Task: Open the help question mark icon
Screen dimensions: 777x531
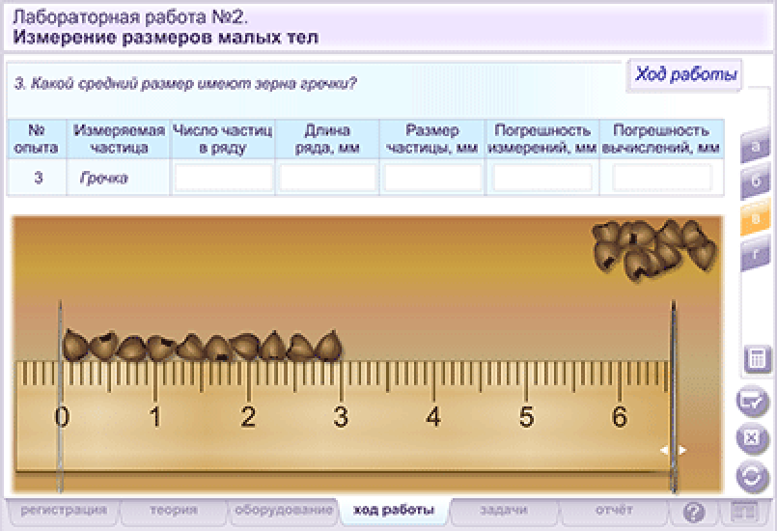Action: point(693,512)
